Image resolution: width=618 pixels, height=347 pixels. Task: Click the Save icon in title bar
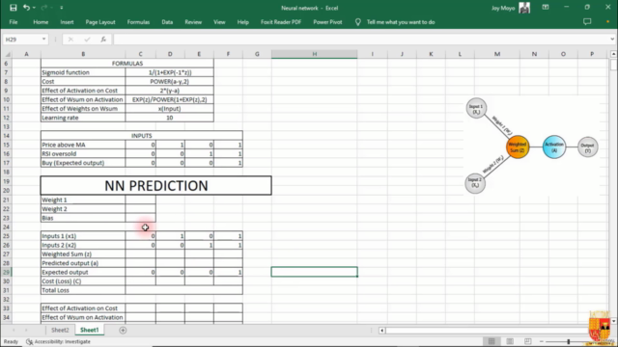click(x=13, y=8)
